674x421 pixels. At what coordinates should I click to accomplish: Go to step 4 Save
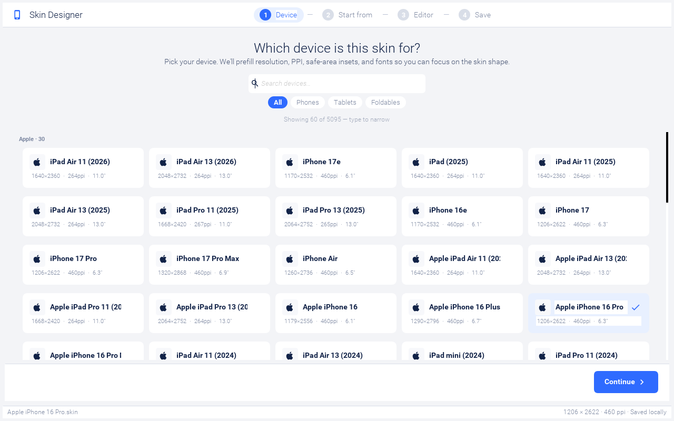pyautogui.click(x=474, y=15)
